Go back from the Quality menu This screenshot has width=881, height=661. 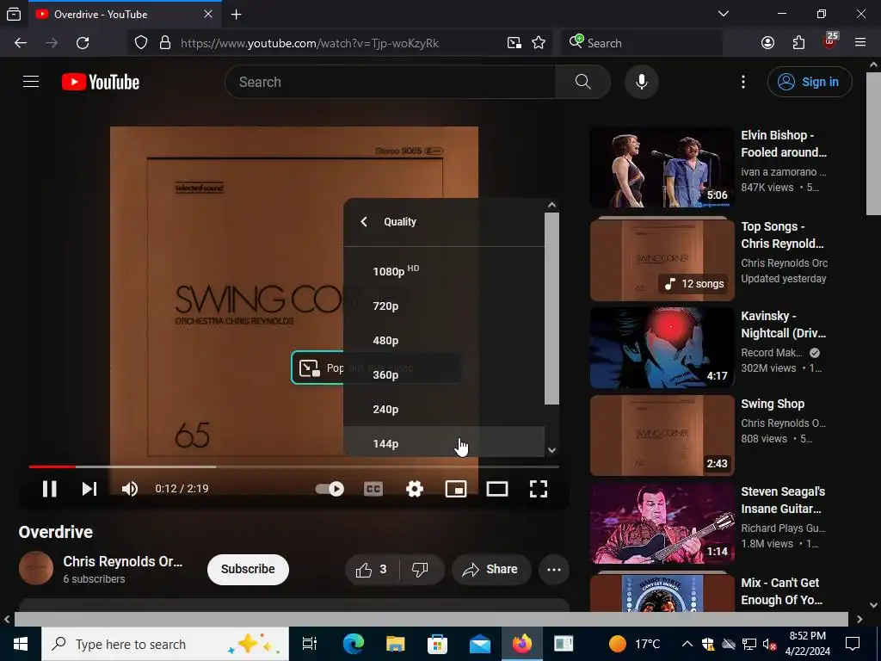click(x=364, y=221)
